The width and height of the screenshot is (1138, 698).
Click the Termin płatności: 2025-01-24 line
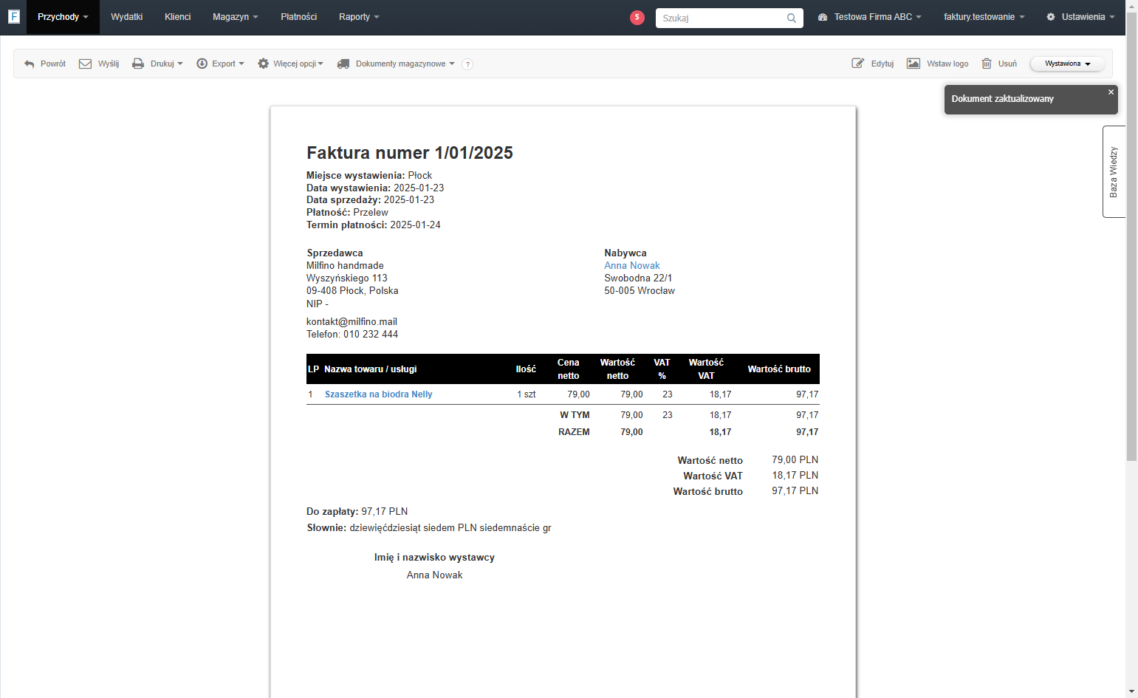tap(374, 225)
